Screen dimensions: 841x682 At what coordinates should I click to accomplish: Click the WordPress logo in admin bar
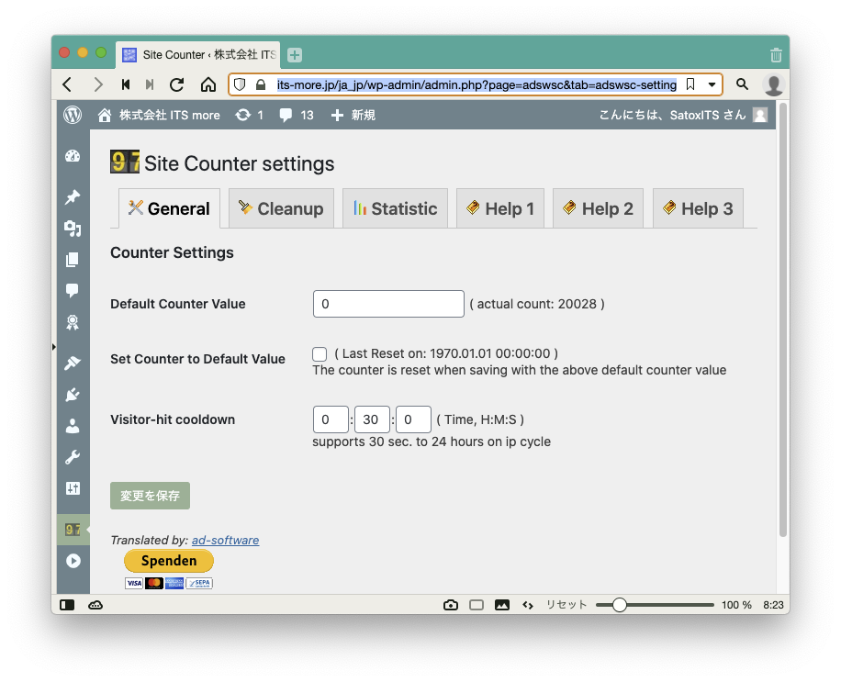tap(73, 115)
